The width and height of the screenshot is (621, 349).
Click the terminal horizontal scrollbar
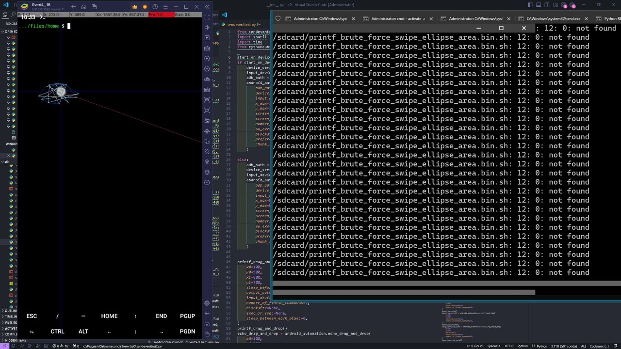(404, 292)
